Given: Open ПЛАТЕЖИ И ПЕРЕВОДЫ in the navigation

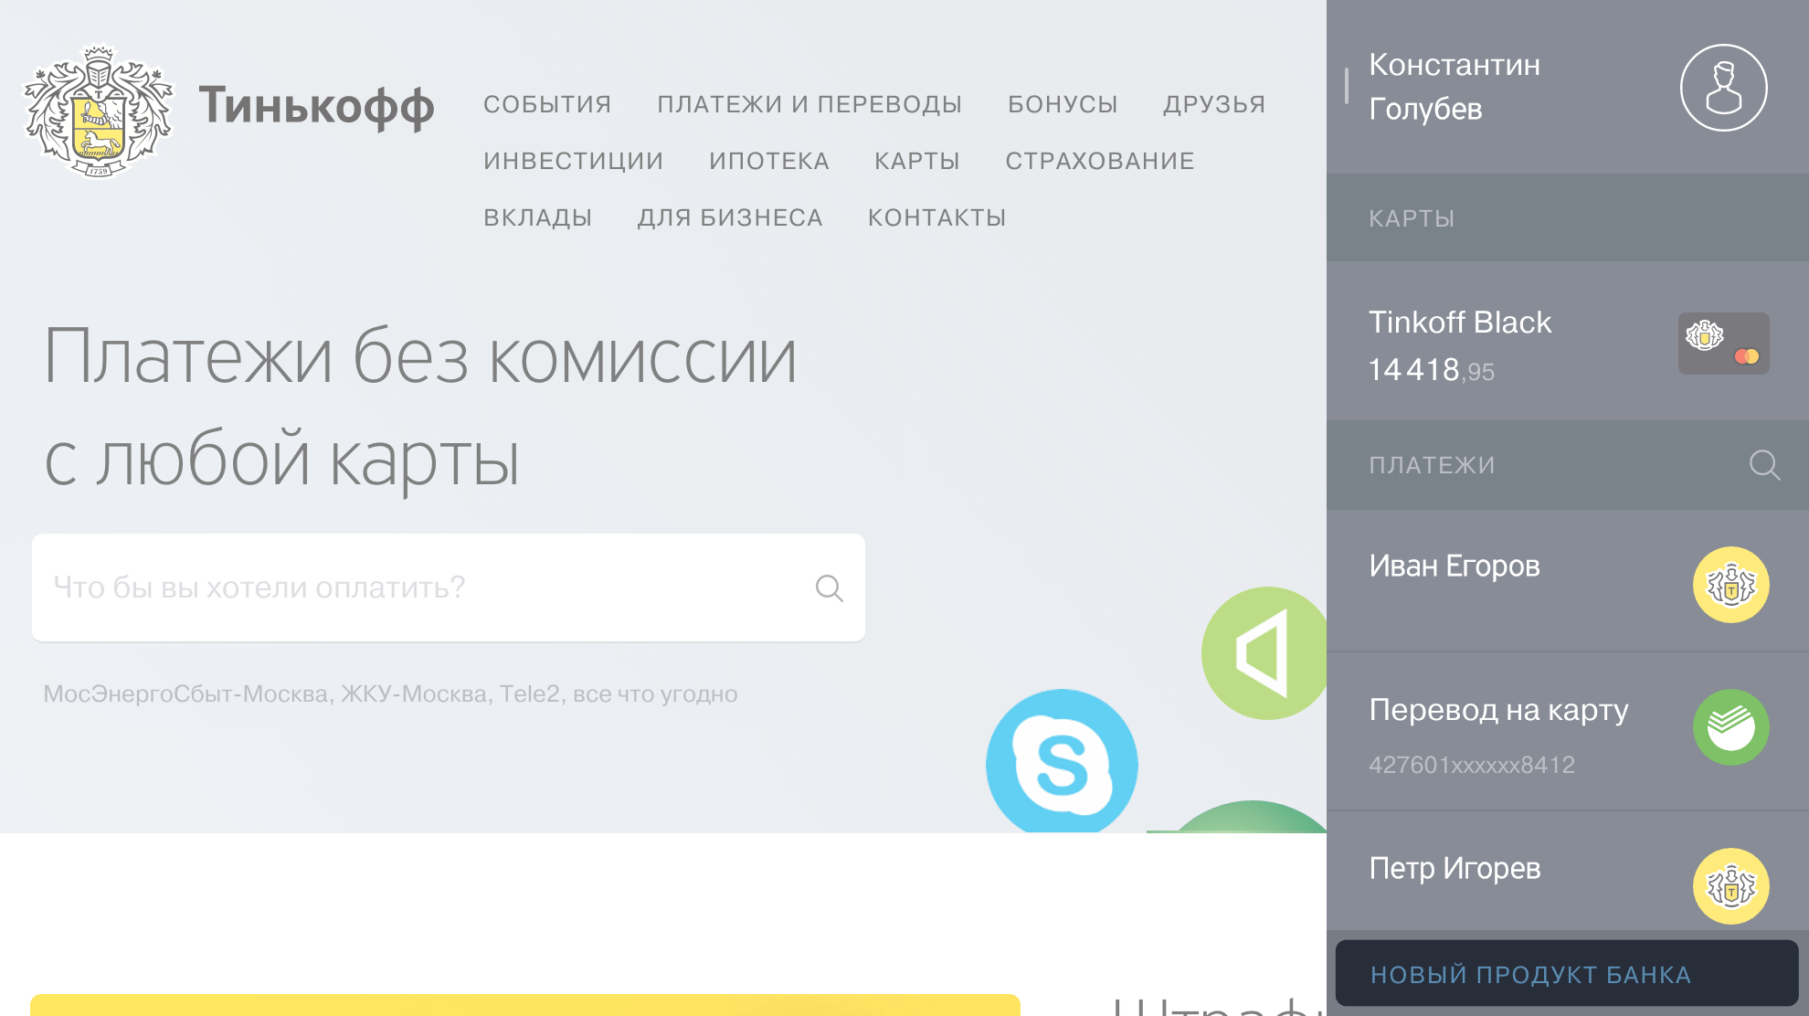Looking at the screenshot, I should pos(809,104).
